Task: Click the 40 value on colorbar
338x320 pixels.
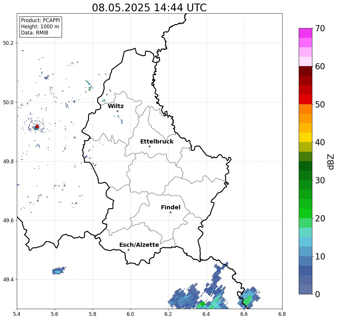Action: pos(320,142)
